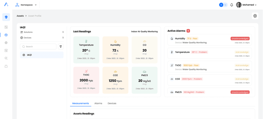Open the Mohamed user menu
The width and height of the screenshot is (263, 119).
(x=246, y=5)
